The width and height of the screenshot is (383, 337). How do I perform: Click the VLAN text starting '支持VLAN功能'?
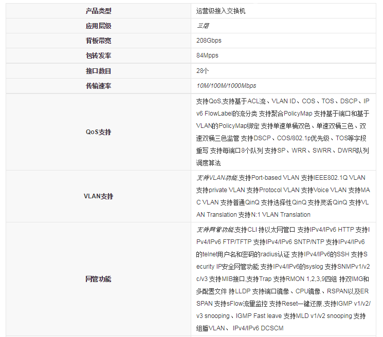(283, 196)
